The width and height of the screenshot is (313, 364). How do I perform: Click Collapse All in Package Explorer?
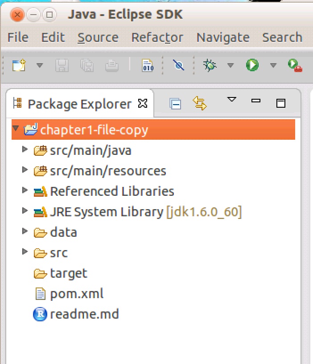(176, 104)
